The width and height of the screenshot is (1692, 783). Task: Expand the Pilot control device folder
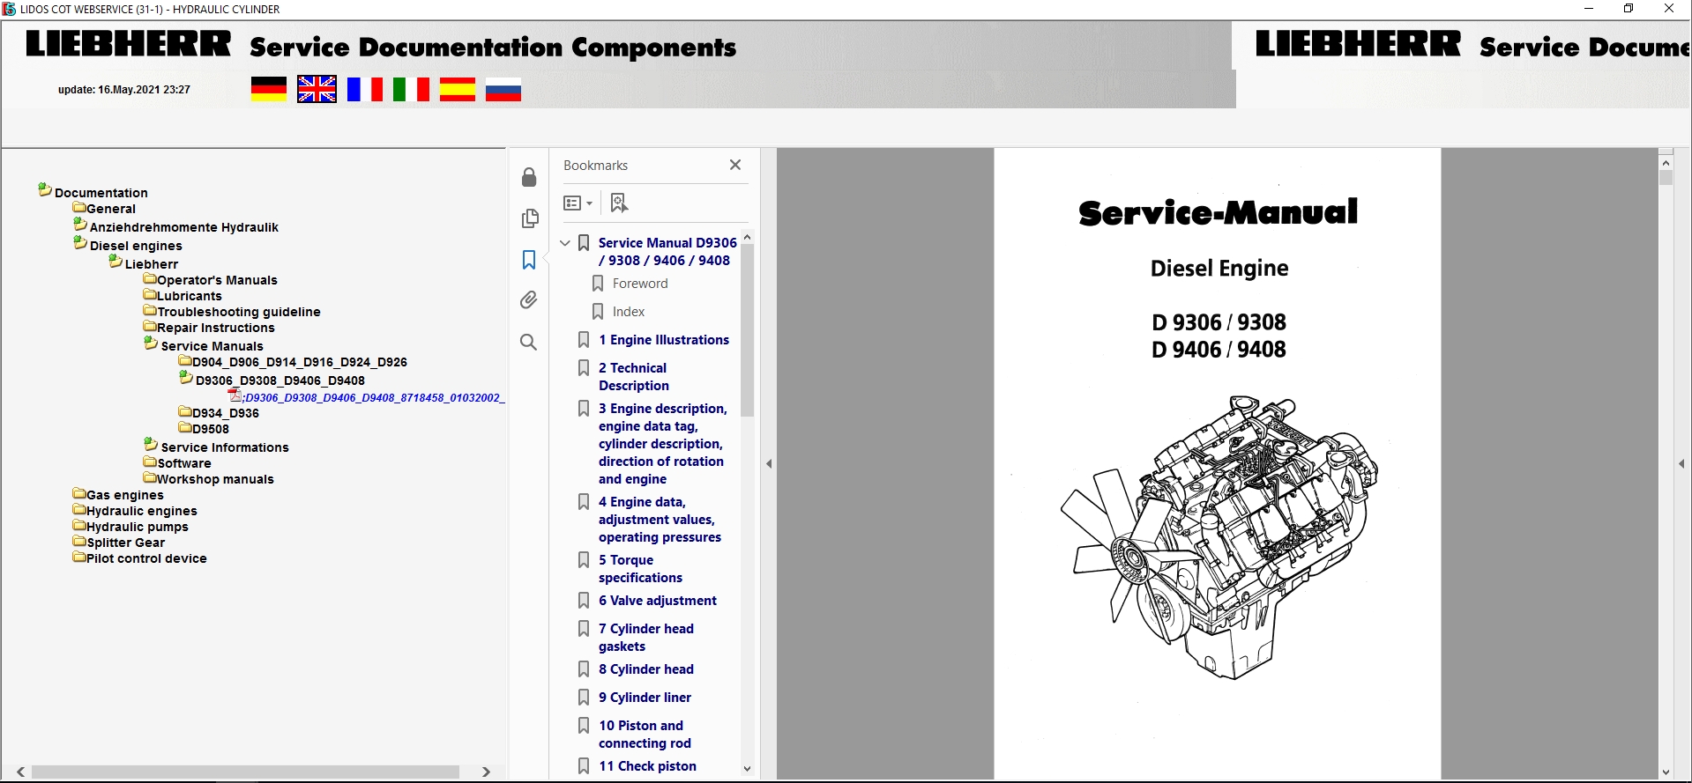click(79, 558)
